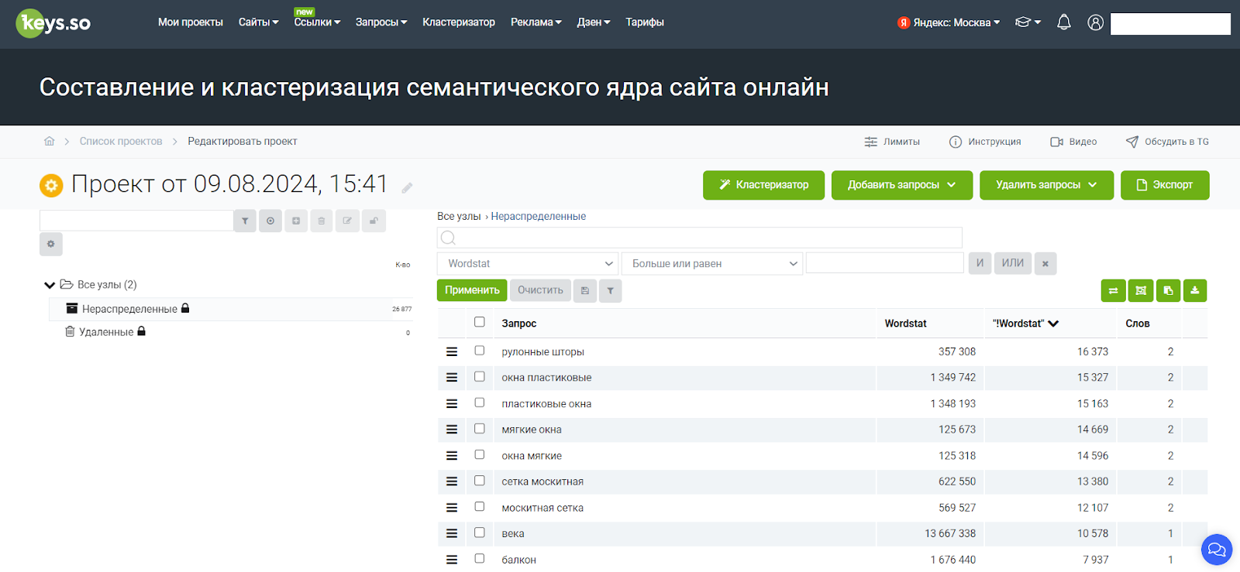The width and height of the screenshot is (1240, 572).
Task: Open the Сайты dropdown menu
Action: click(x=258, y=22)
